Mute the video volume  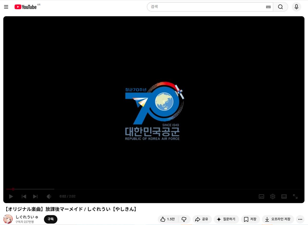[49, 196]
